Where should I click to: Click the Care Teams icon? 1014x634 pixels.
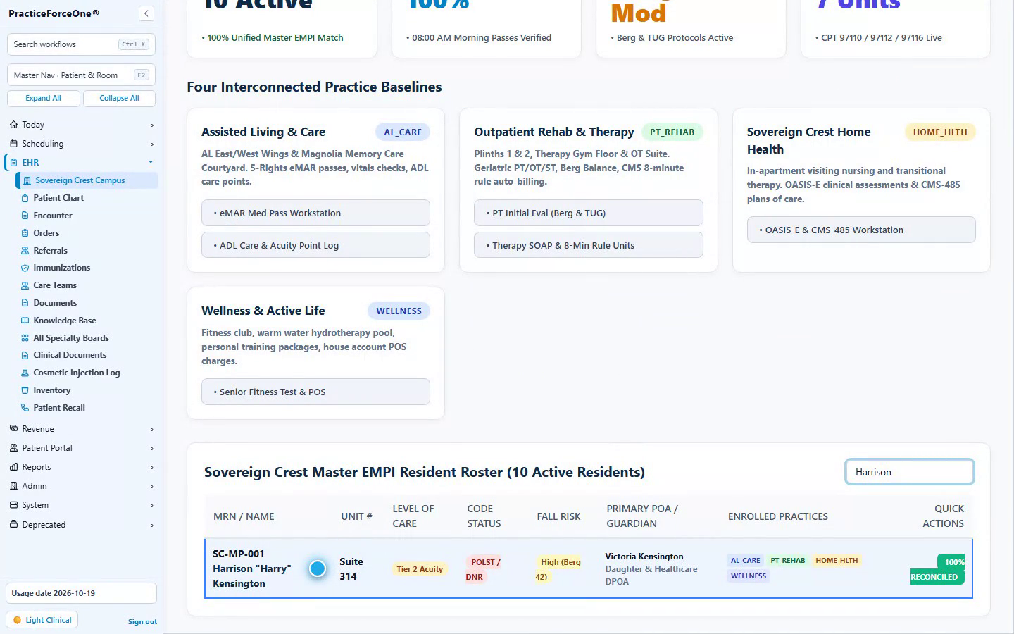25,285
